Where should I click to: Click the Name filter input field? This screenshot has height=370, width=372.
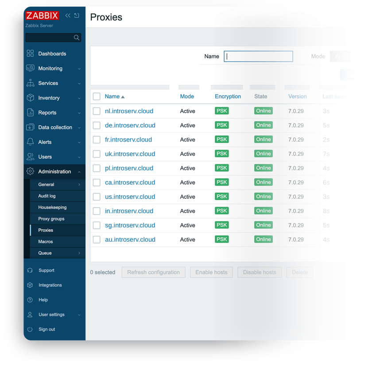coord(258,56)
